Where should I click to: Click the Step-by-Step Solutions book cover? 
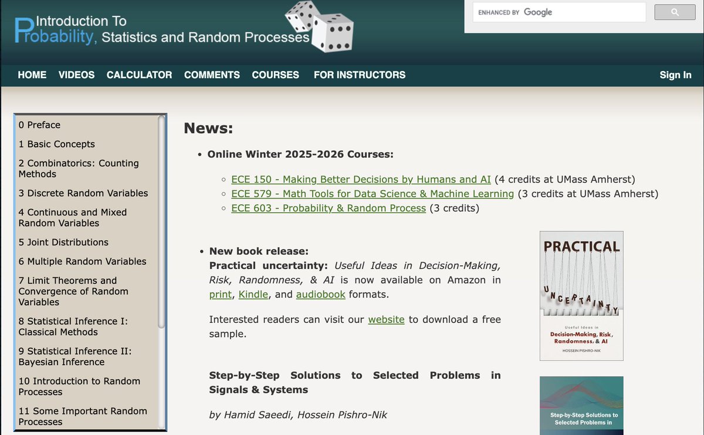(x=581, y=406)
